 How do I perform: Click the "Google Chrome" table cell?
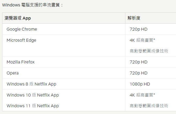click(64, 29)
